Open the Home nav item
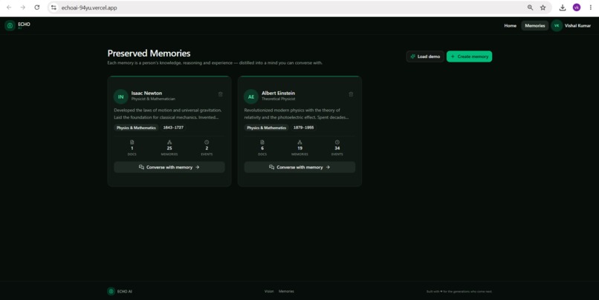Screen dimensions: 599x300 510,25
